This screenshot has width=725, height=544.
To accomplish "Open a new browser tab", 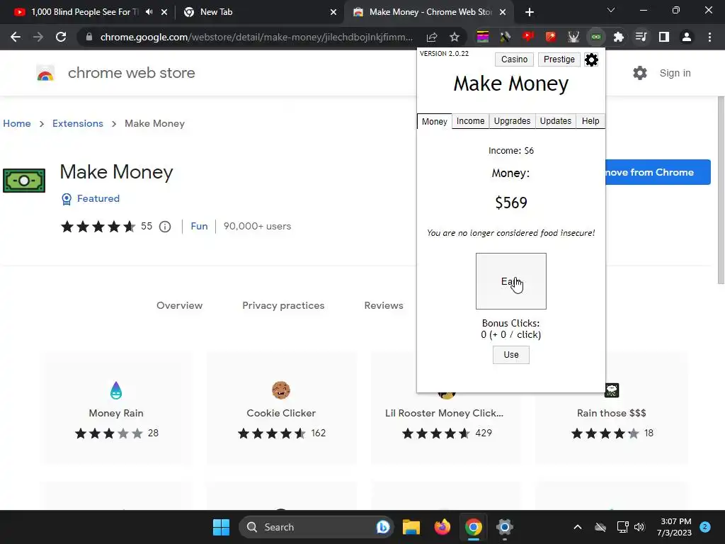I will tap(530, 12).
